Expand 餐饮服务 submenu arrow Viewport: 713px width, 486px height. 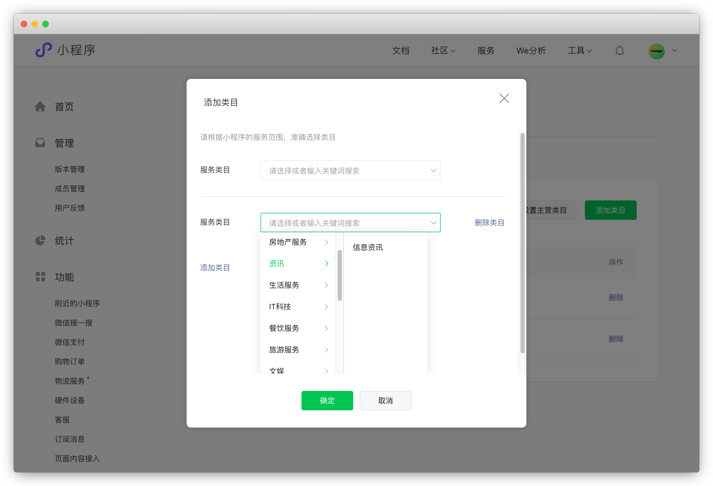327,328
